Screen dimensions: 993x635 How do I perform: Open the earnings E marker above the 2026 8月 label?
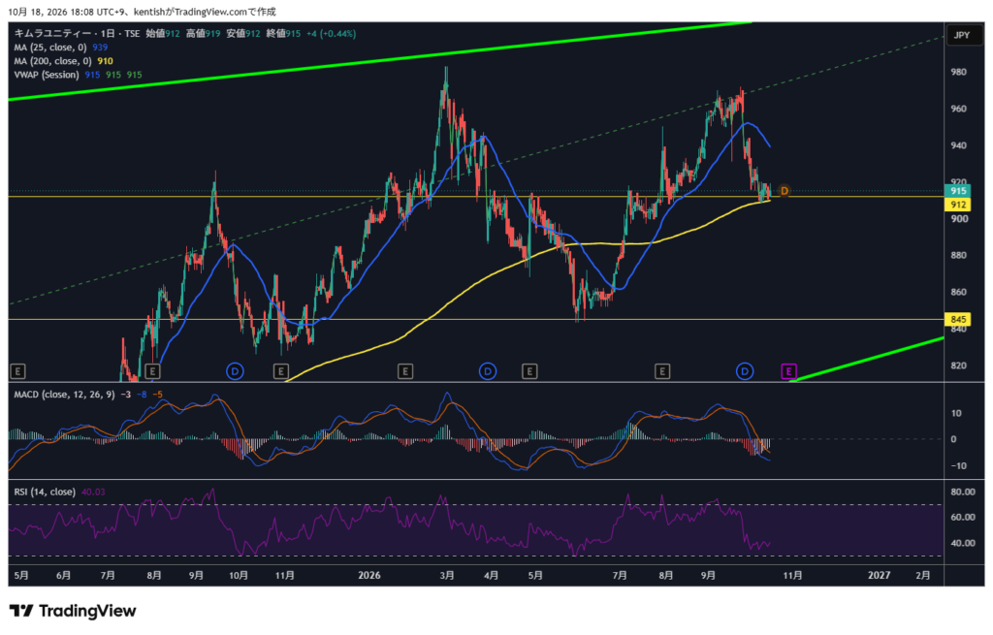click(x=661, y=371)
